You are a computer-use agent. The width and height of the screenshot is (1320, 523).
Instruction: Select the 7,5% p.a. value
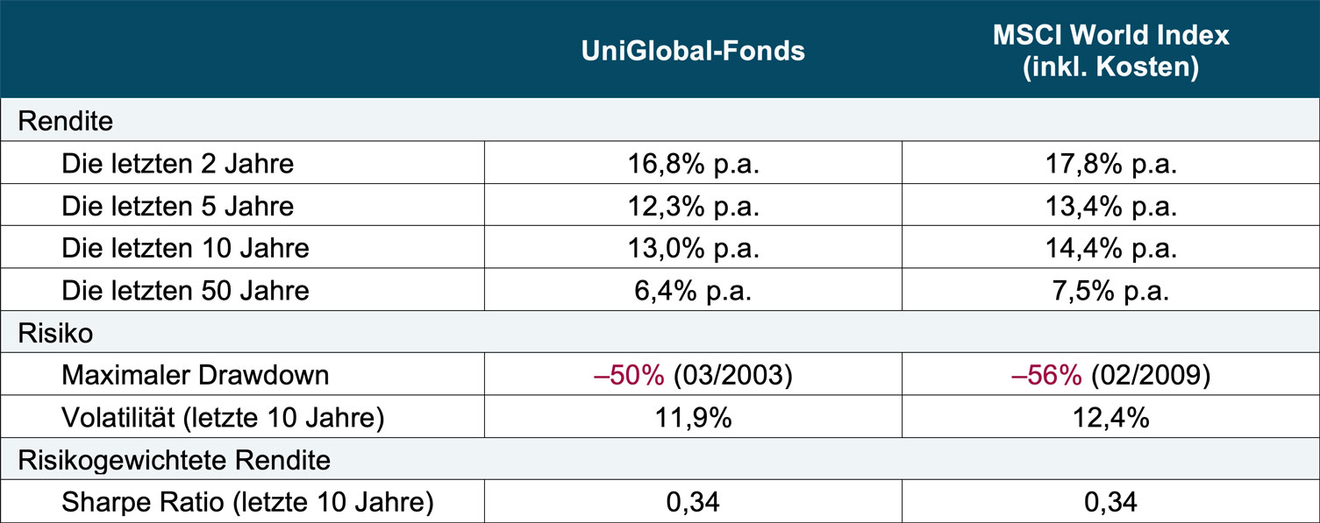pyautogui.click(x=1111, y=290)
